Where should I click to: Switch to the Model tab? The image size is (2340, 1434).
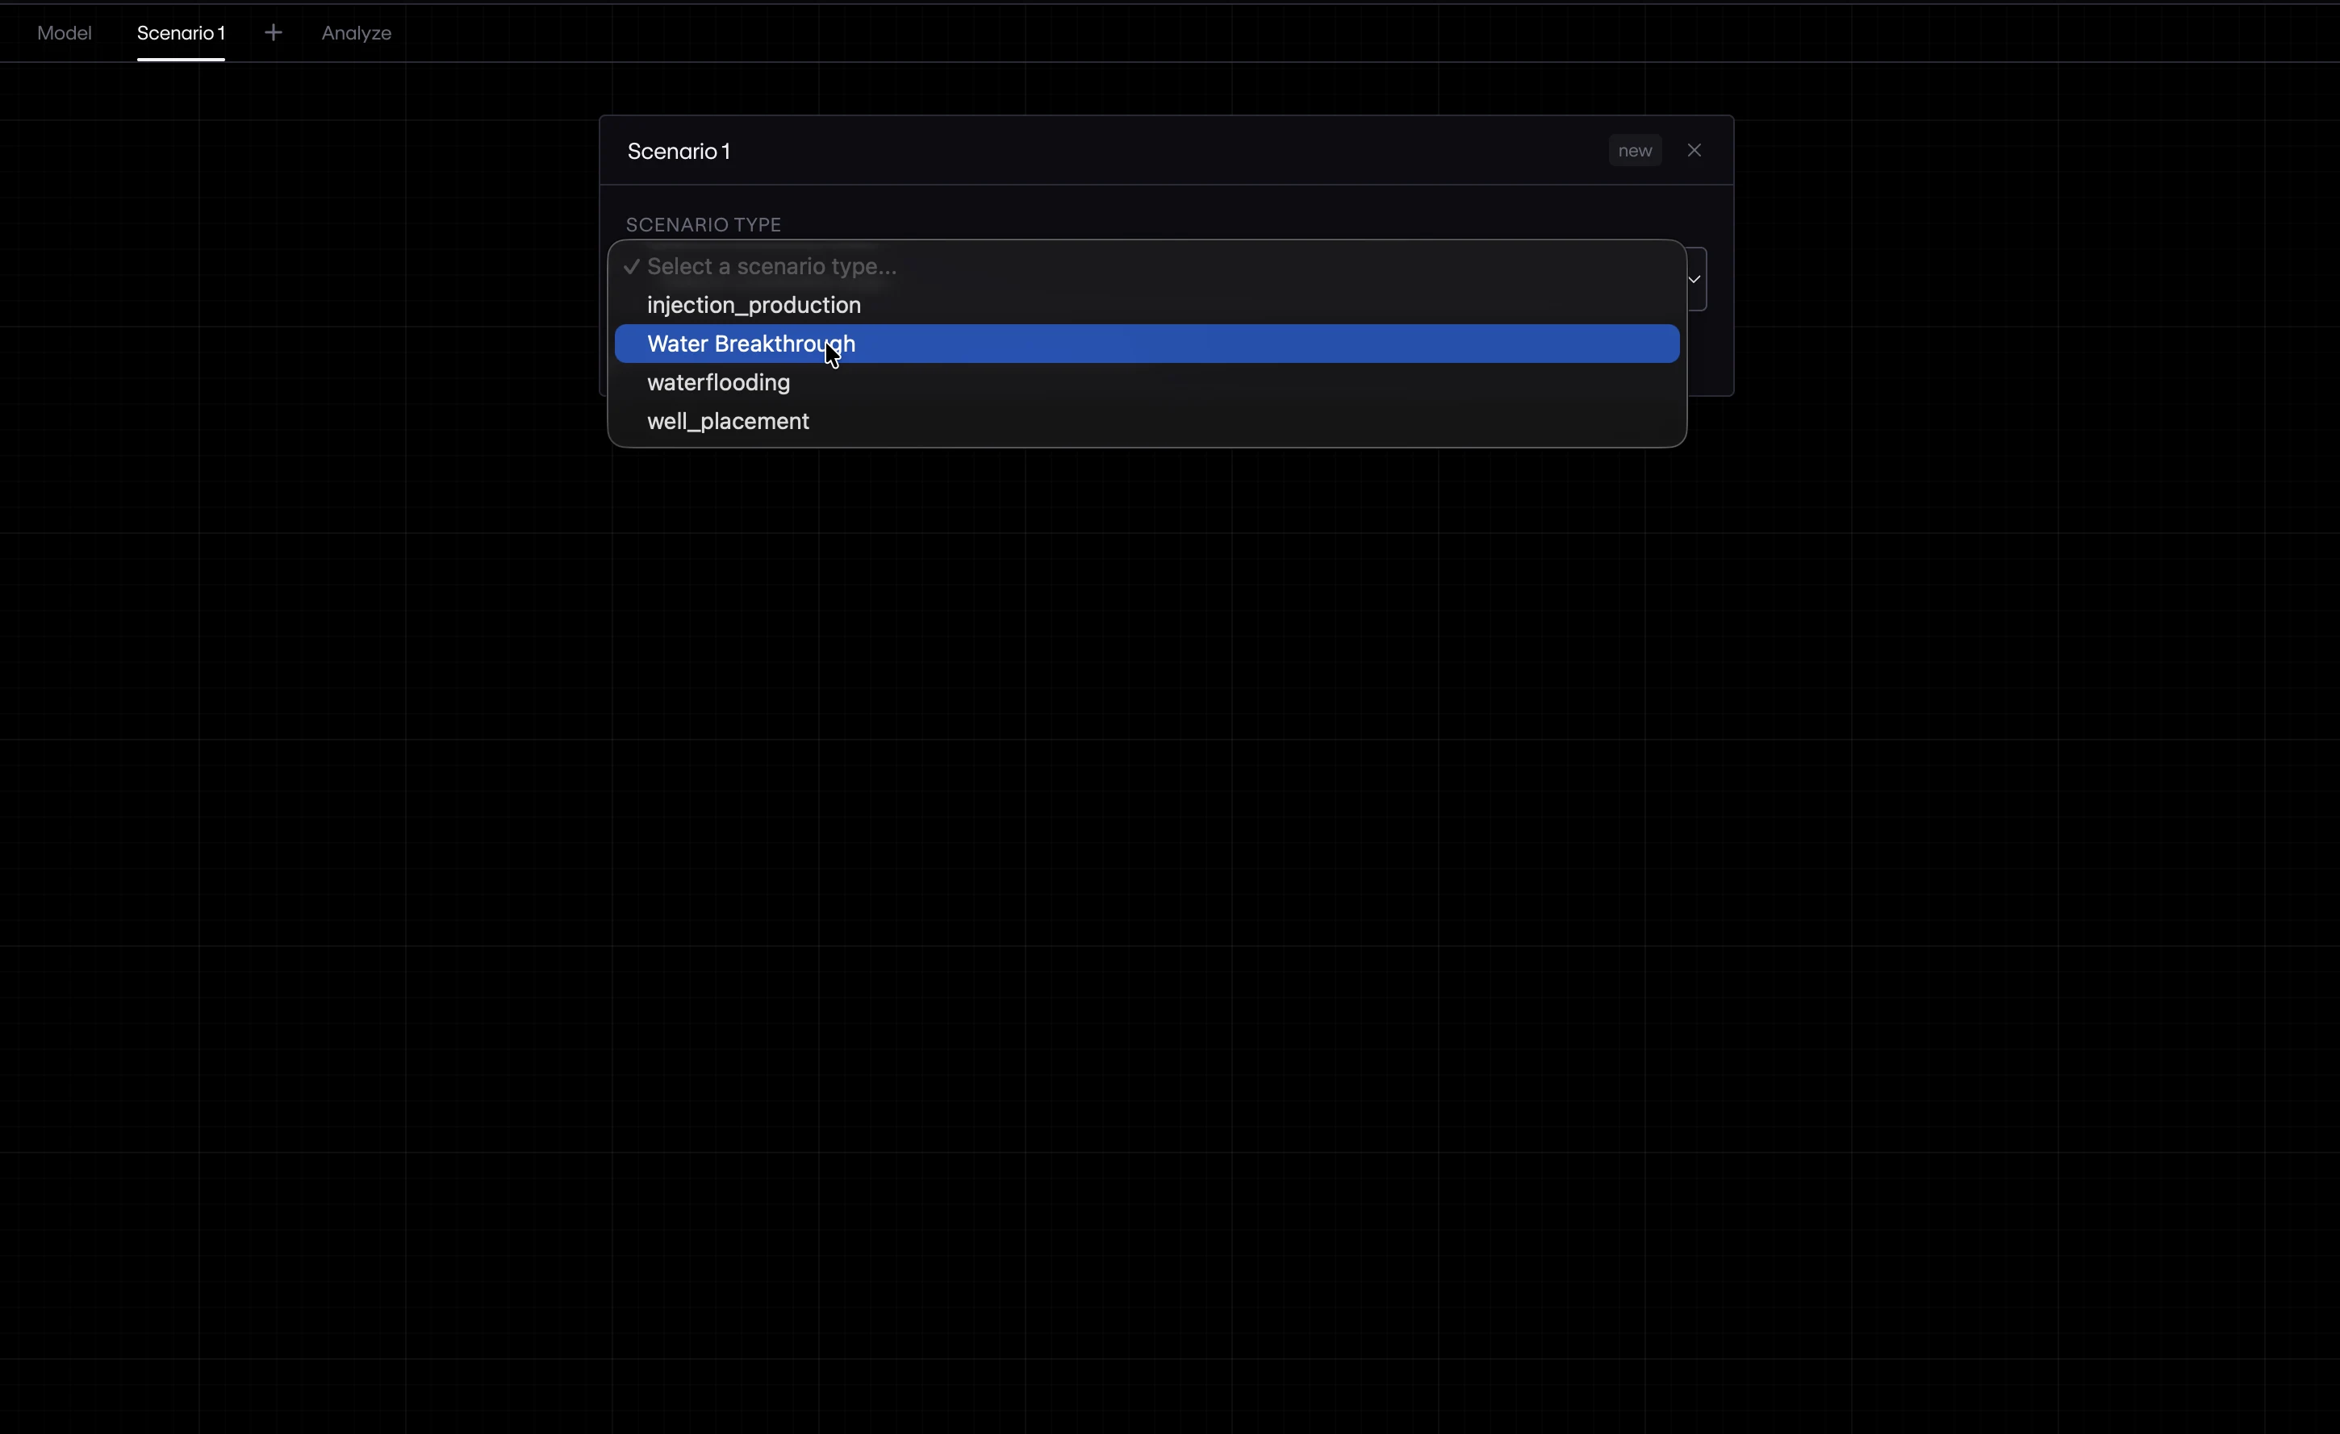tap(65, 33)
